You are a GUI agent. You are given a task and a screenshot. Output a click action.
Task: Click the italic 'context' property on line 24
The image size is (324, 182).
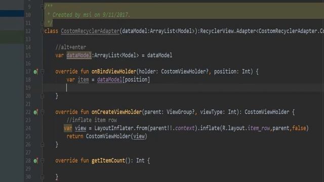tap(185, 128)
